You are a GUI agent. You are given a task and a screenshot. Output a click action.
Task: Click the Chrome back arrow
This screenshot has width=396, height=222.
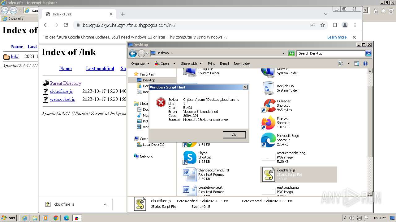click(x=46, y=25)
